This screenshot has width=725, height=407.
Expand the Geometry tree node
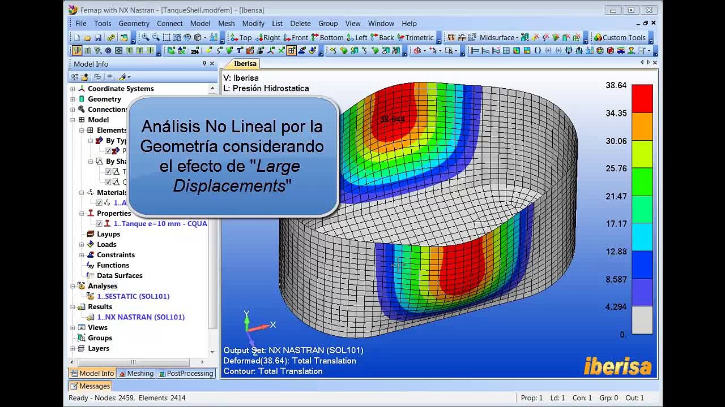pyautogui.click(x=72, y=99)
